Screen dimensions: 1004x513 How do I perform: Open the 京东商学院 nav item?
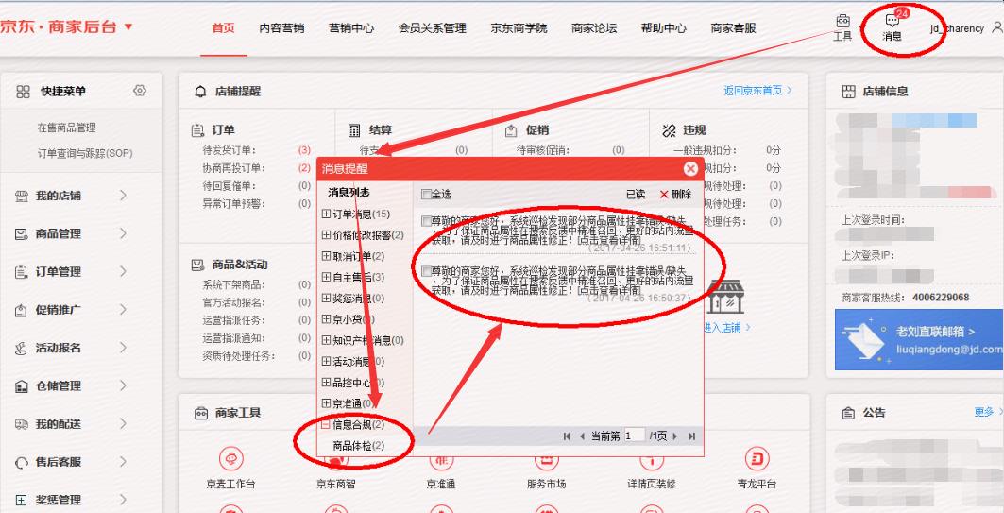519,28
